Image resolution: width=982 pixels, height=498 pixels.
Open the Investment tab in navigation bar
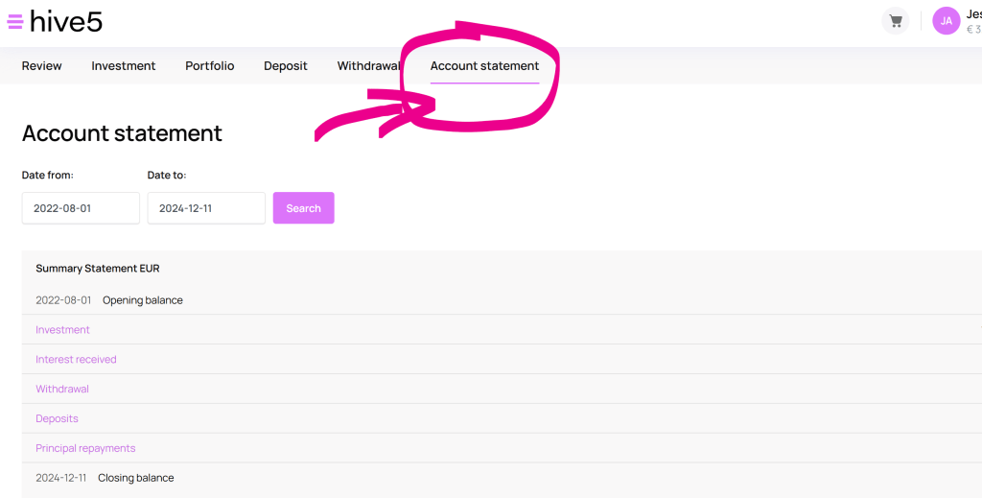click(x=124, y=66)
